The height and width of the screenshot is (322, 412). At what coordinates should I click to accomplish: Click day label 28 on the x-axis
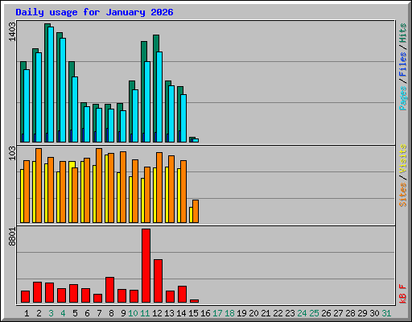pos(350,313)
